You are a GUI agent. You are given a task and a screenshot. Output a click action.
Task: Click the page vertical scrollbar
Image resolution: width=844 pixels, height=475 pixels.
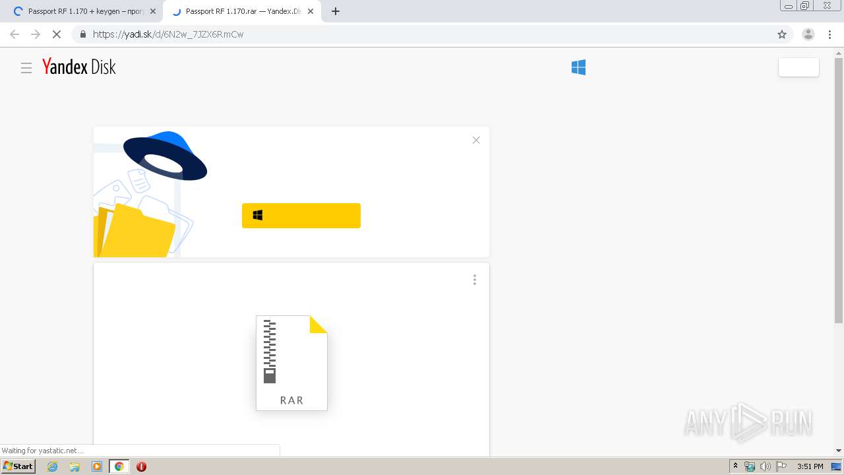tap(839, 191)
